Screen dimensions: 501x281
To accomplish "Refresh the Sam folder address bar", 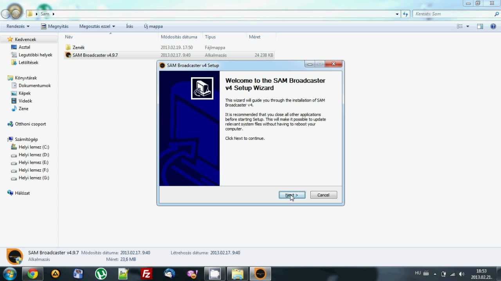I will pyautogui.click(x=405, y=14).
